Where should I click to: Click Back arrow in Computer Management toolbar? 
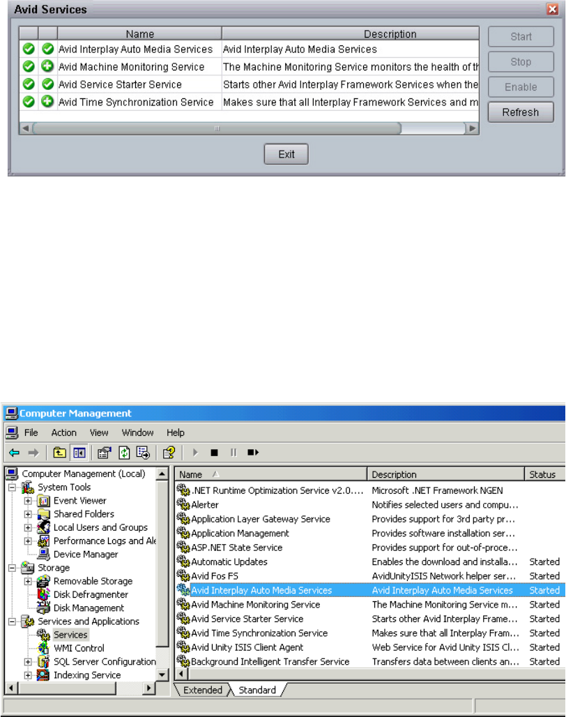click(14, 453)
